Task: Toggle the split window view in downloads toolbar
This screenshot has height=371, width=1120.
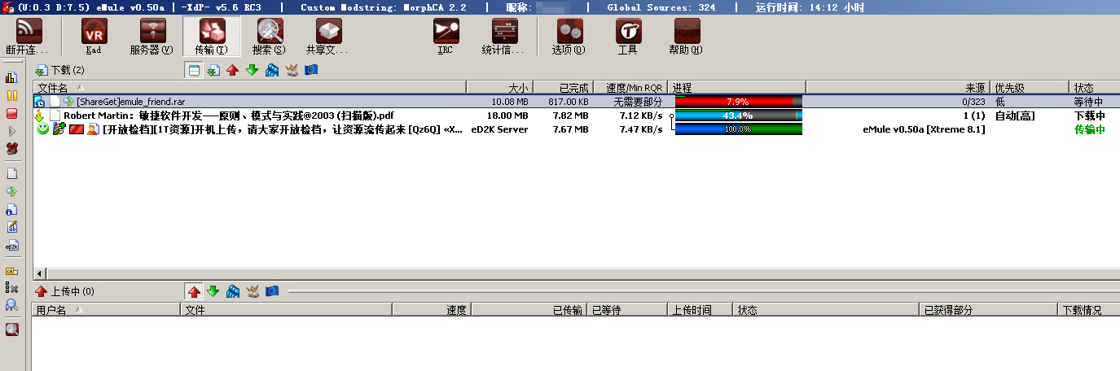Action: pyautogui.click(x=194, y=71)
